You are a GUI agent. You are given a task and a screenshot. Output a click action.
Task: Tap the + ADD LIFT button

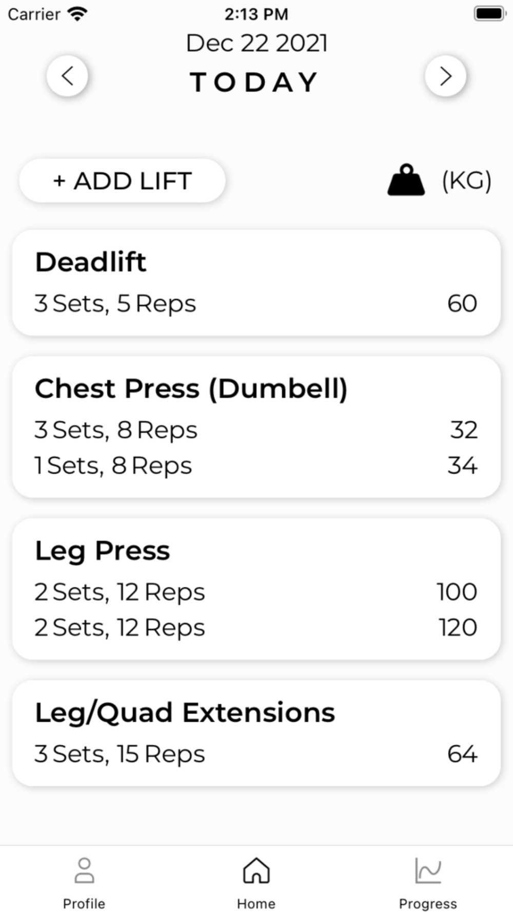[122, 181]
